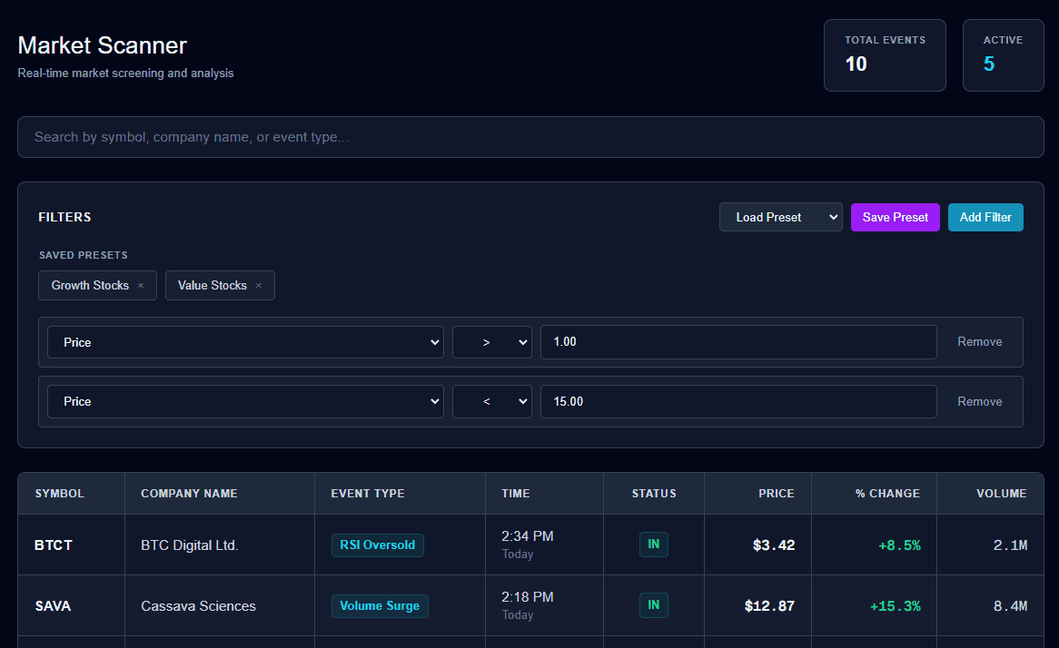This screenshot has height=648, width=1059.
Task: Click the 1.00 filter value field
Action: [738, 342]
